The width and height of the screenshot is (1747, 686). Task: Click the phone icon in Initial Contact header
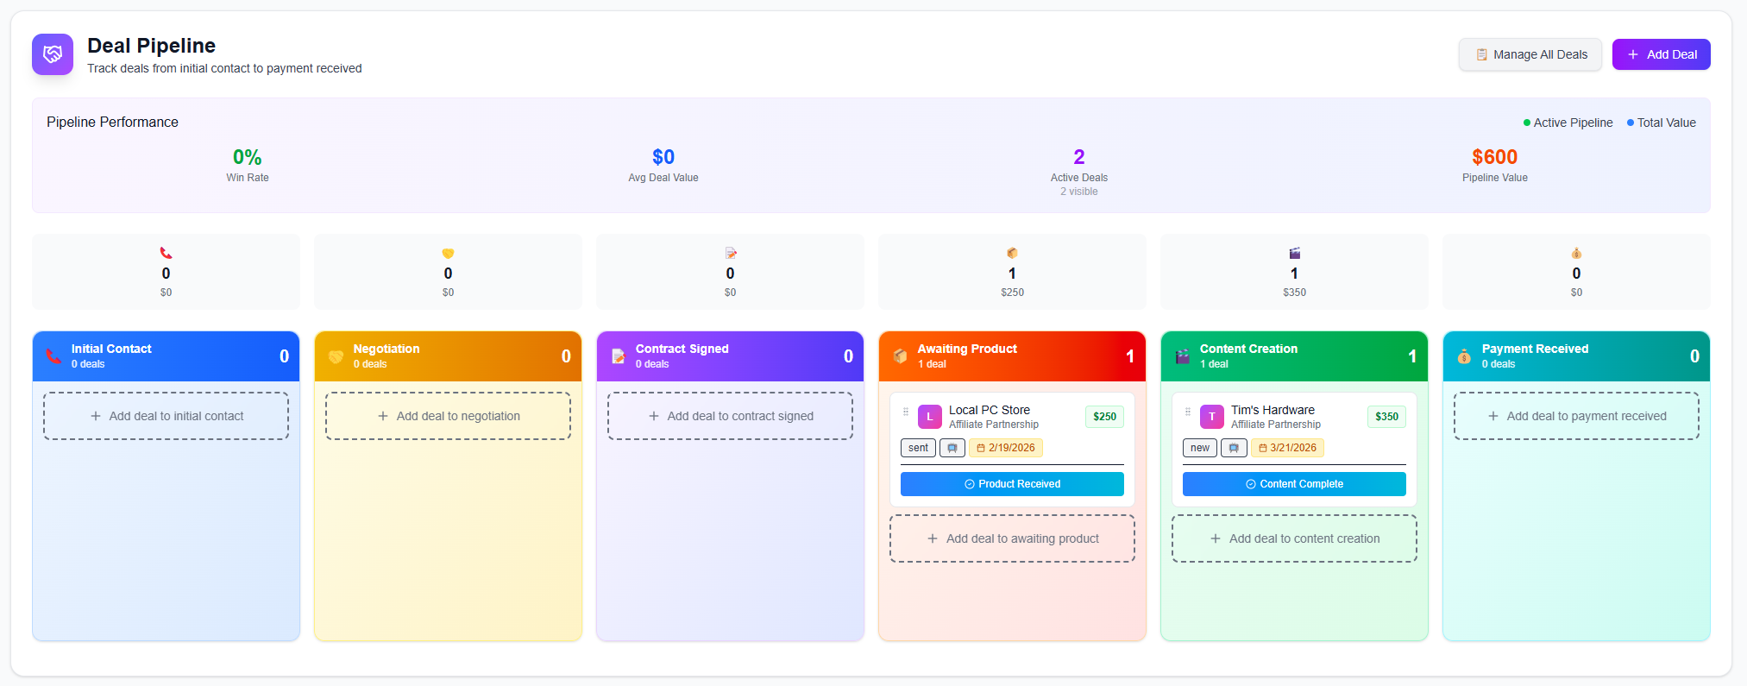(x=53, y=356)
